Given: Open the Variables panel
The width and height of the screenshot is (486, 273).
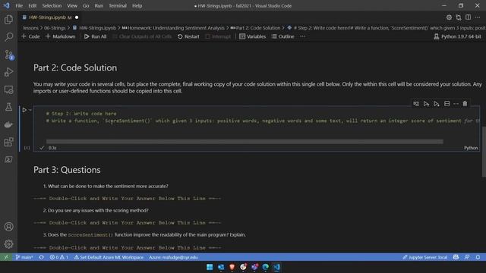Looking at the screenshot, I should point(253,36).
